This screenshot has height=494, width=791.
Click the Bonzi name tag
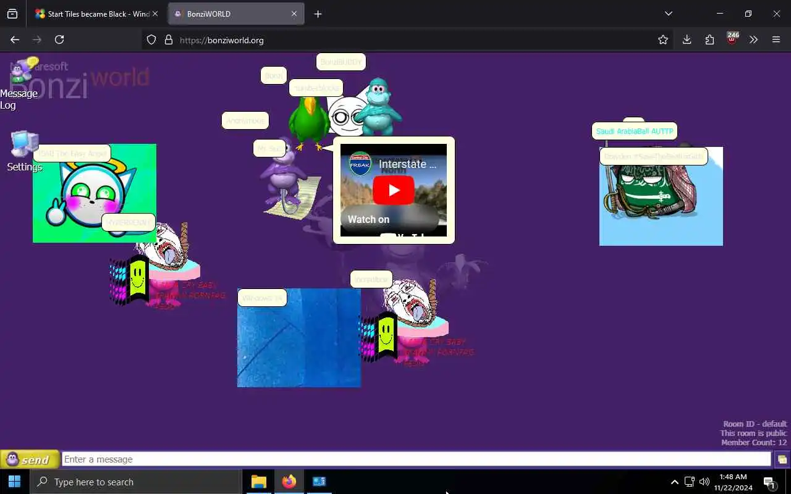[274, 75]
